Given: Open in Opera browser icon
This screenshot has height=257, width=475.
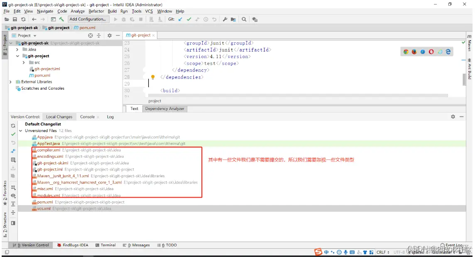Looking at the screenshot, I should [x=431, y=52].
